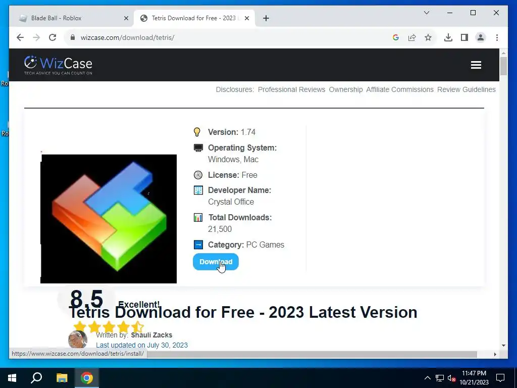Screen dimensions: 517x388
Task: Click the 8.5 rating score
Action: coord(87,299)
